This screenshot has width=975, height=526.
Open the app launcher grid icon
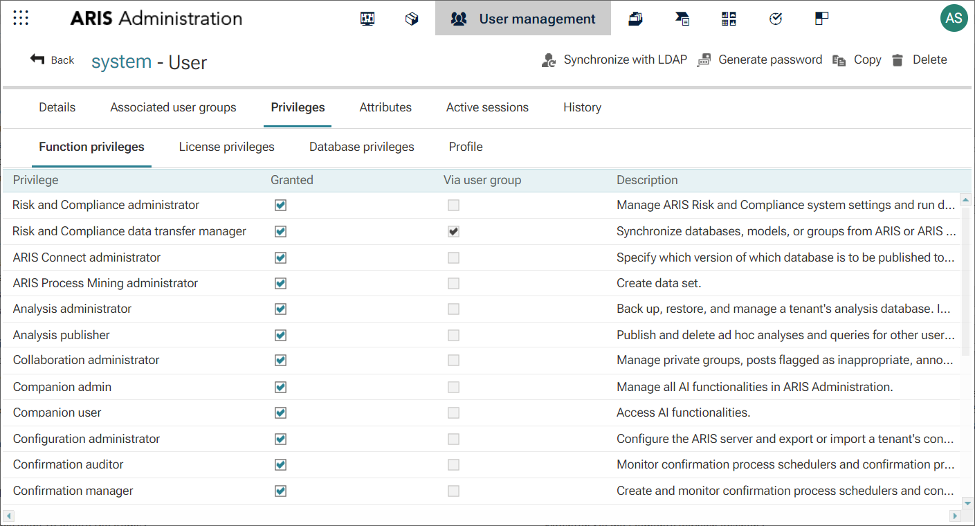coord(21,19)
